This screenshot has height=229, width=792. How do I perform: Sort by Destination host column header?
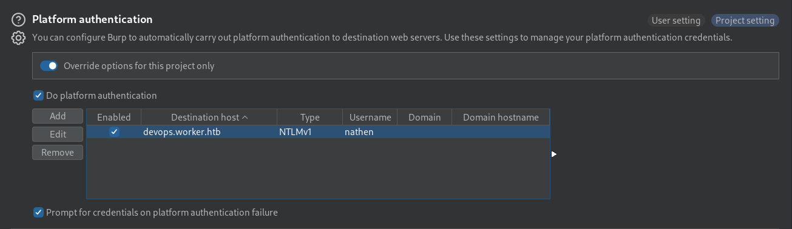pyautogui.click(x=209, y=117)
